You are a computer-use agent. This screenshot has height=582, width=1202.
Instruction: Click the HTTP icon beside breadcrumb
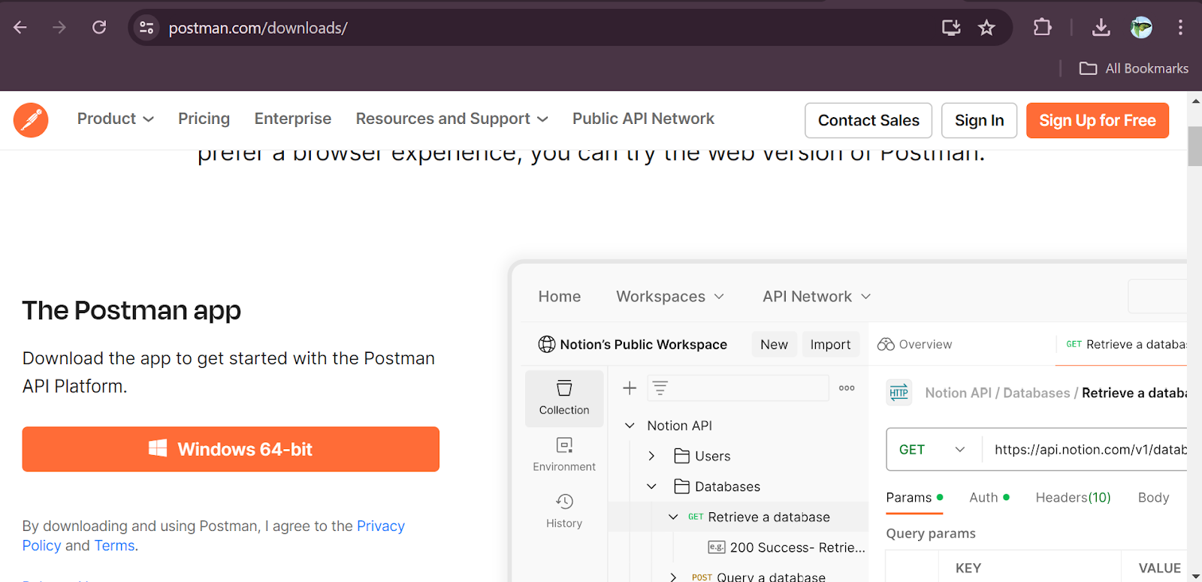(x=899, y=393)
